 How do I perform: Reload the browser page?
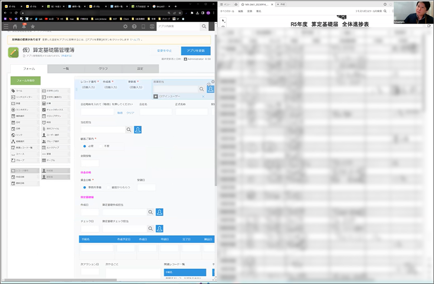(16, 13)
